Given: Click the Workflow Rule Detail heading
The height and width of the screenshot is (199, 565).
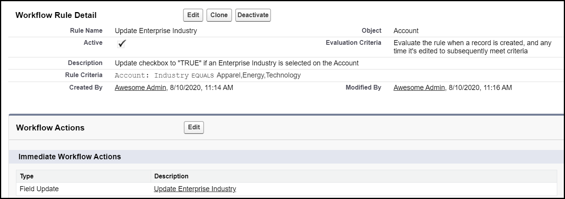Looking at the screenshot, I should pos(56,16).
